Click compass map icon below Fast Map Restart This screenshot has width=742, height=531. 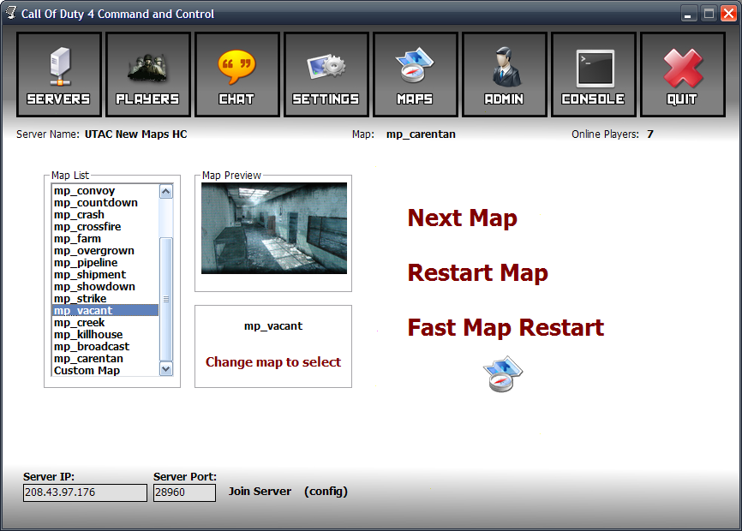[503, 373]
